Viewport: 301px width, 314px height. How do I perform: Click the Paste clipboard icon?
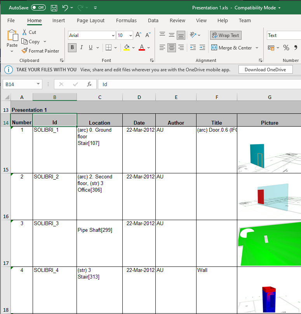coord(12,35)
